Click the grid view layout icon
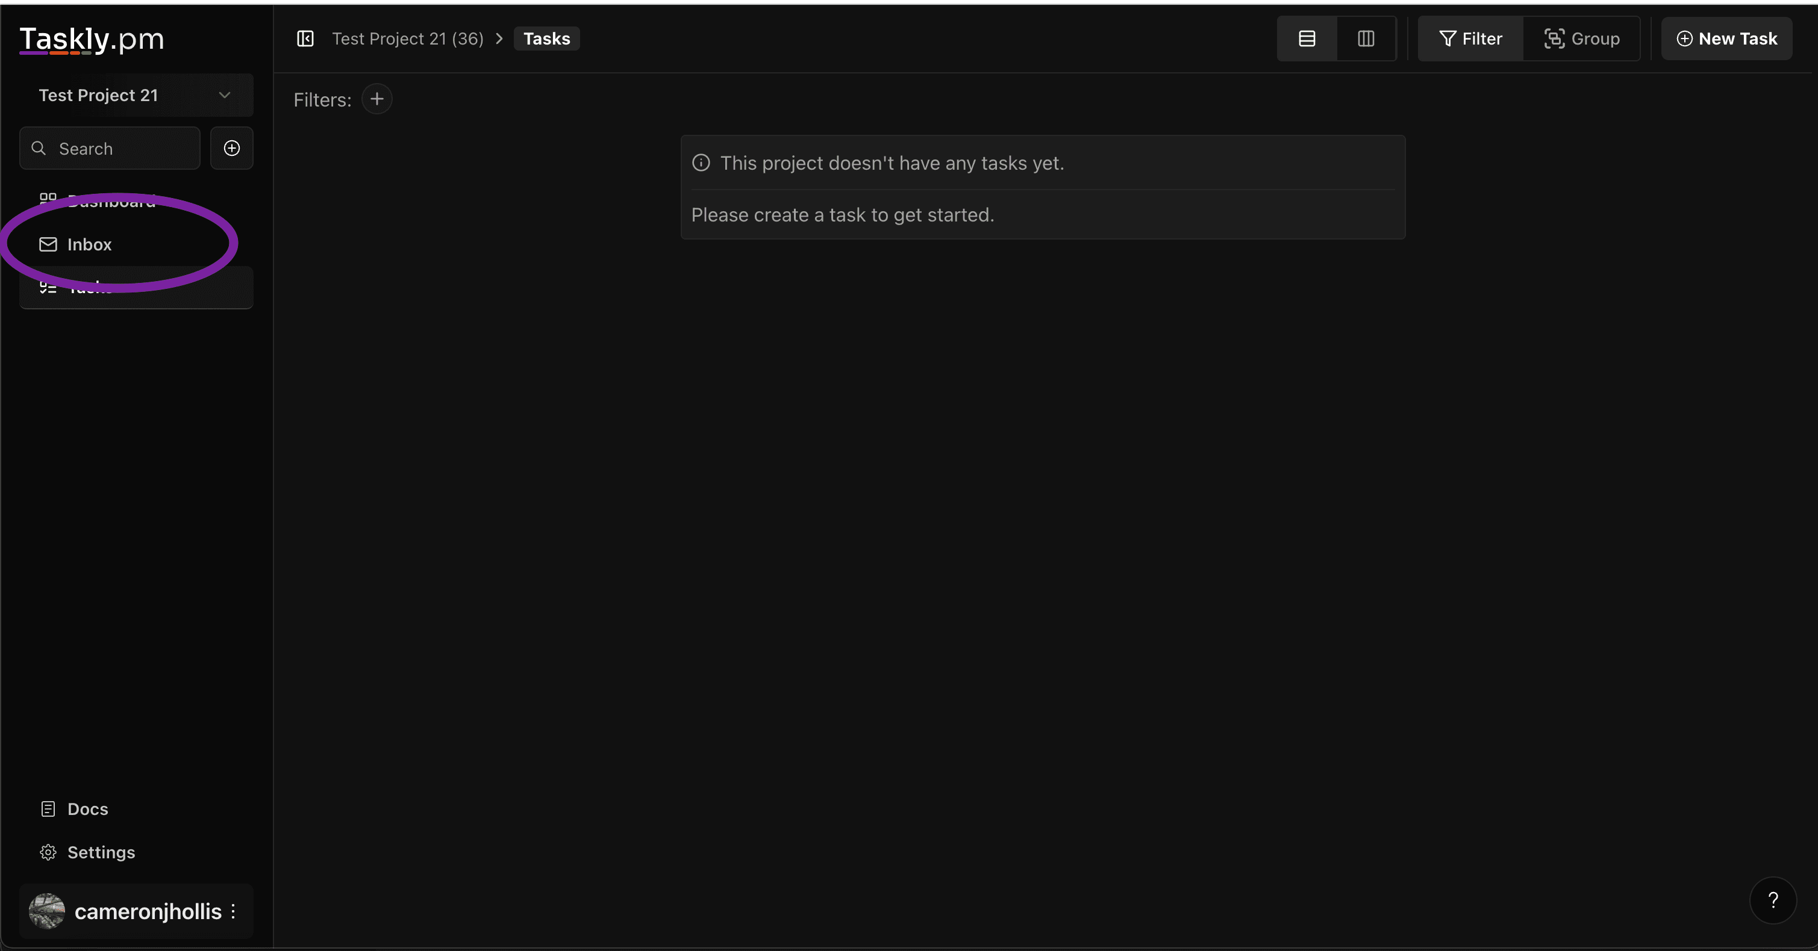1818x951 pixels. [x=1366, y=39]
